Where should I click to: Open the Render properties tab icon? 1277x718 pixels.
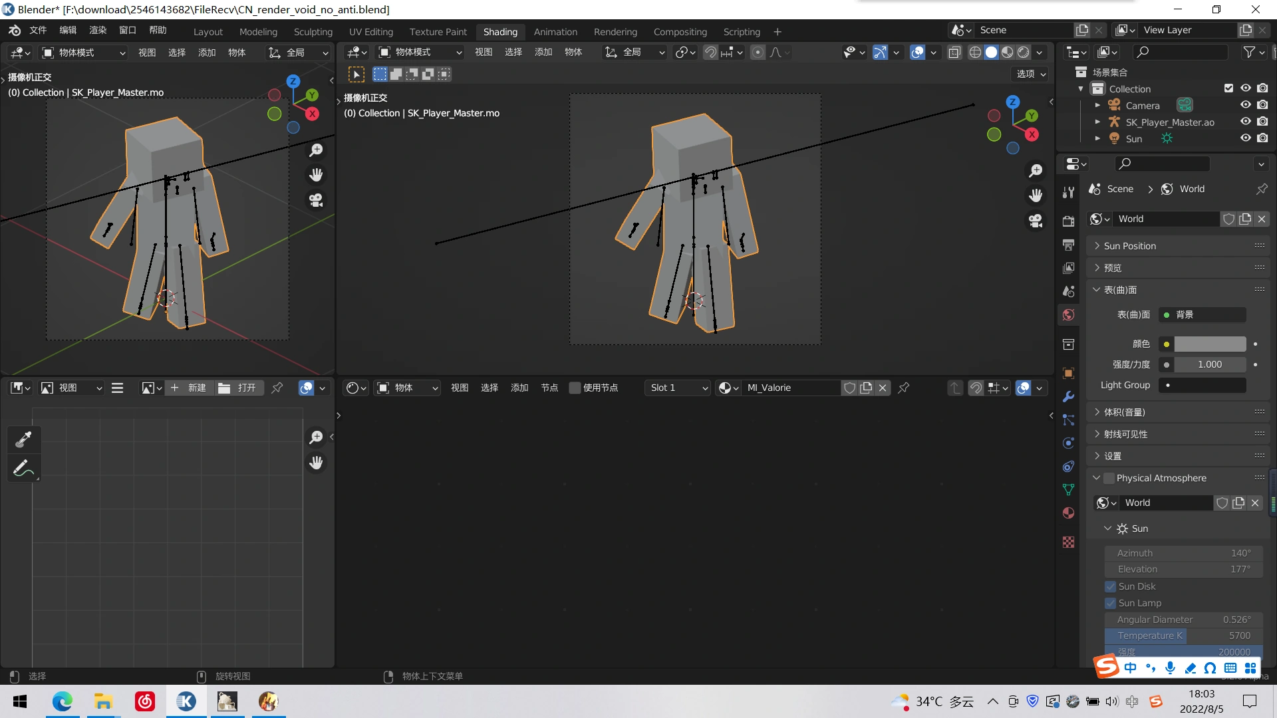click(1069, 221)
